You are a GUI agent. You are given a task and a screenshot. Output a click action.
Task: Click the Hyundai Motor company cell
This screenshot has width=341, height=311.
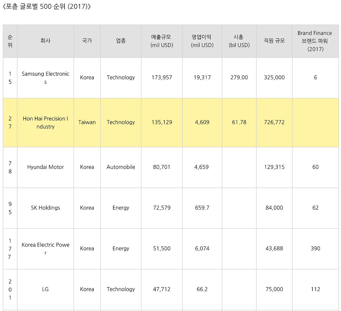(45, 167)
